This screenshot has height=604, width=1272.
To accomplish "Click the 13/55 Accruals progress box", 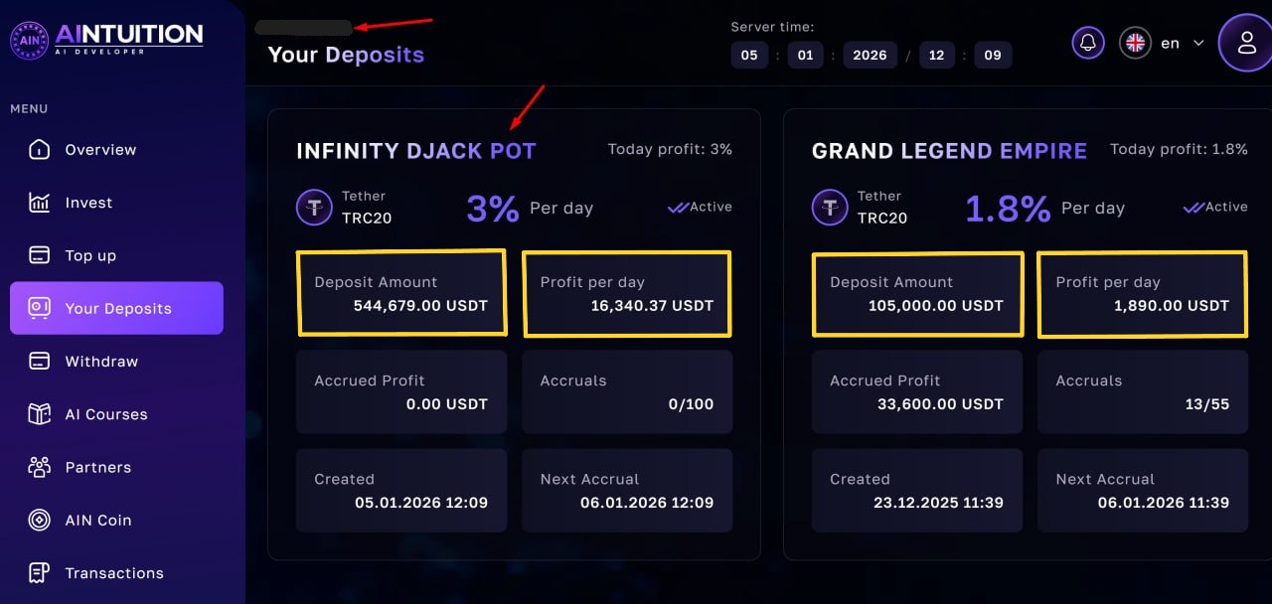I will coord(1143,391).
